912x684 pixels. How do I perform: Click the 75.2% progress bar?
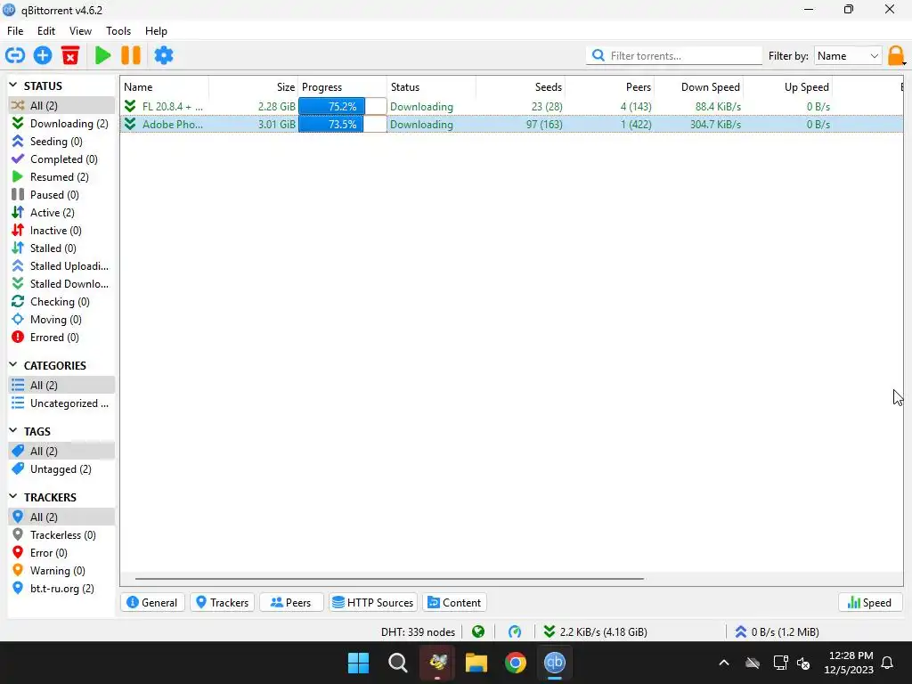pyautogui.click(x=342, y=107)
